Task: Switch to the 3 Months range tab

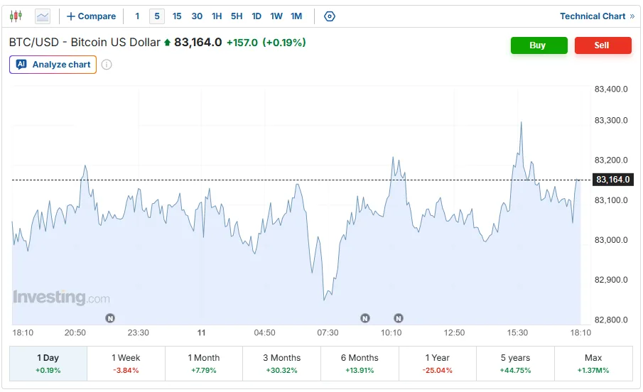Action: (x=282, y=364)
